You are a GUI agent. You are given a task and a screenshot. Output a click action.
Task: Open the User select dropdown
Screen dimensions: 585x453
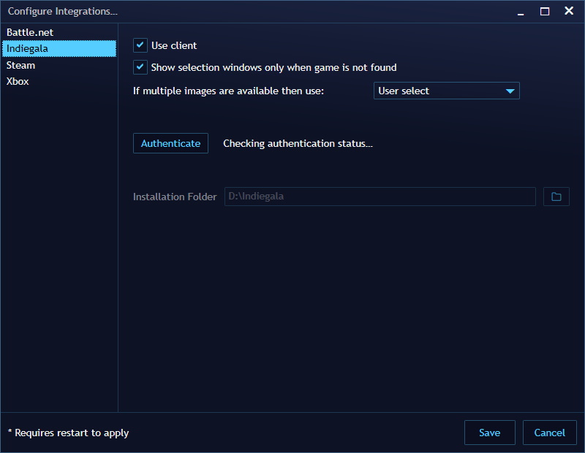[x=447, y=91]
